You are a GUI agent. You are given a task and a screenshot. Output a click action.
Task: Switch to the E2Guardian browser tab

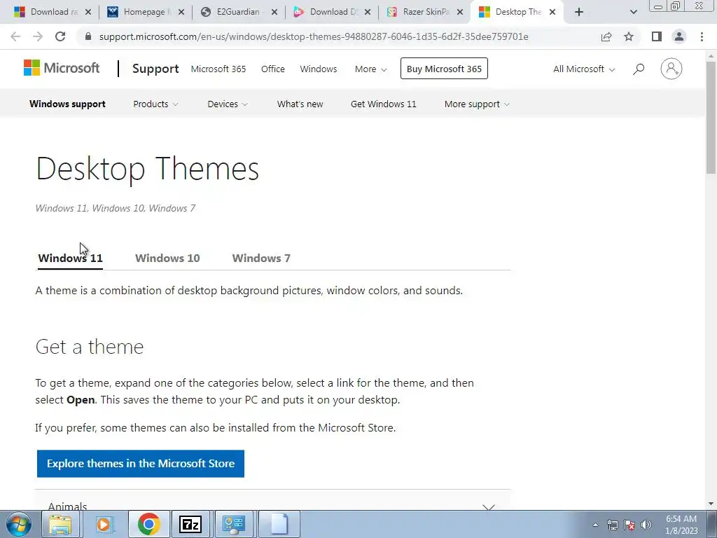tap(238, 12)
